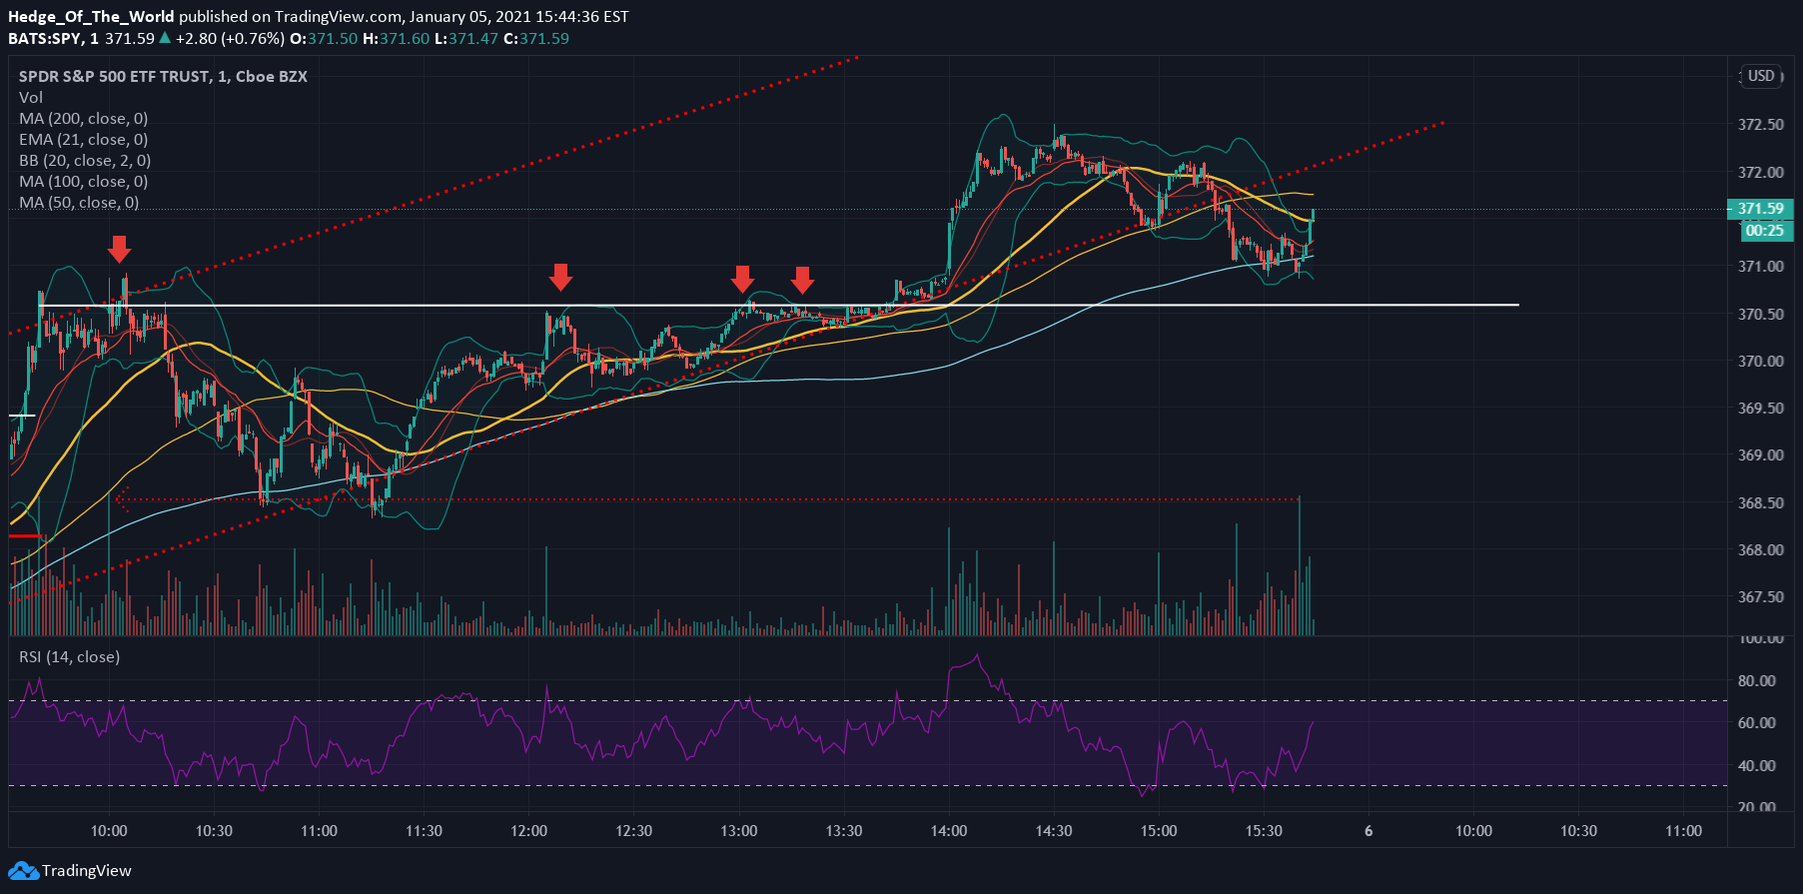Viewport: 1803px width, 894px height.
Task: Click the 372.50 price axis label
Action: tap(1761, 125)
